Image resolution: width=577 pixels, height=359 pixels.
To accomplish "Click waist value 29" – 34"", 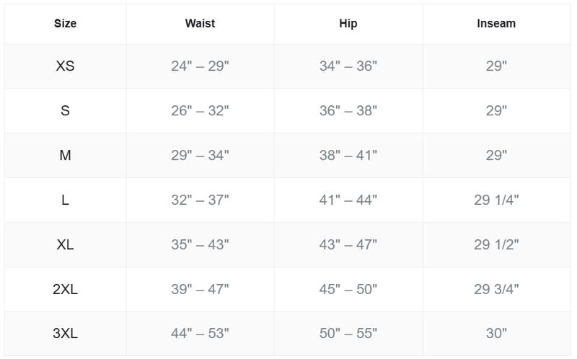I will (x=200, y=156).
